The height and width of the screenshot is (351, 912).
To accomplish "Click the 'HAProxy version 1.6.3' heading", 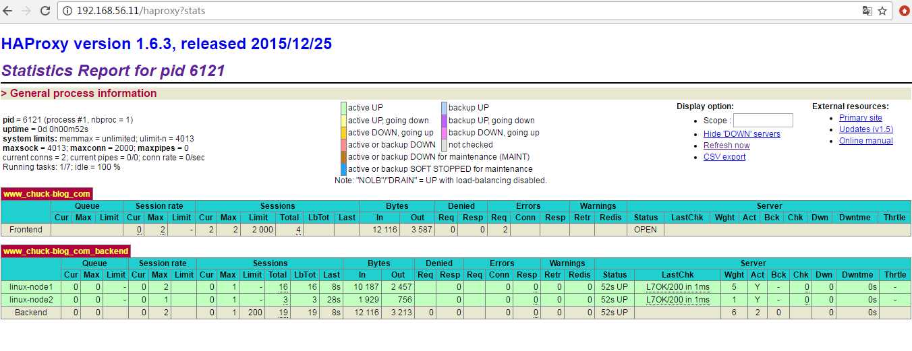I will (x=167, y=44).
